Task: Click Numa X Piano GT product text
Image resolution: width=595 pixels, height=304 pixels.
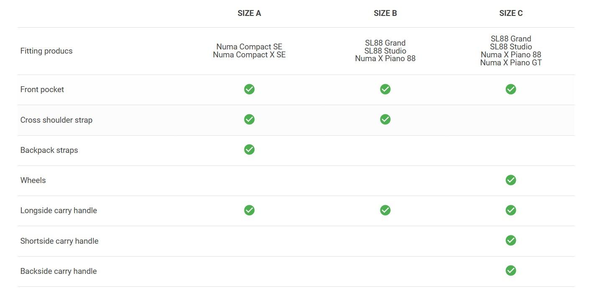Action: coord(510,63)
